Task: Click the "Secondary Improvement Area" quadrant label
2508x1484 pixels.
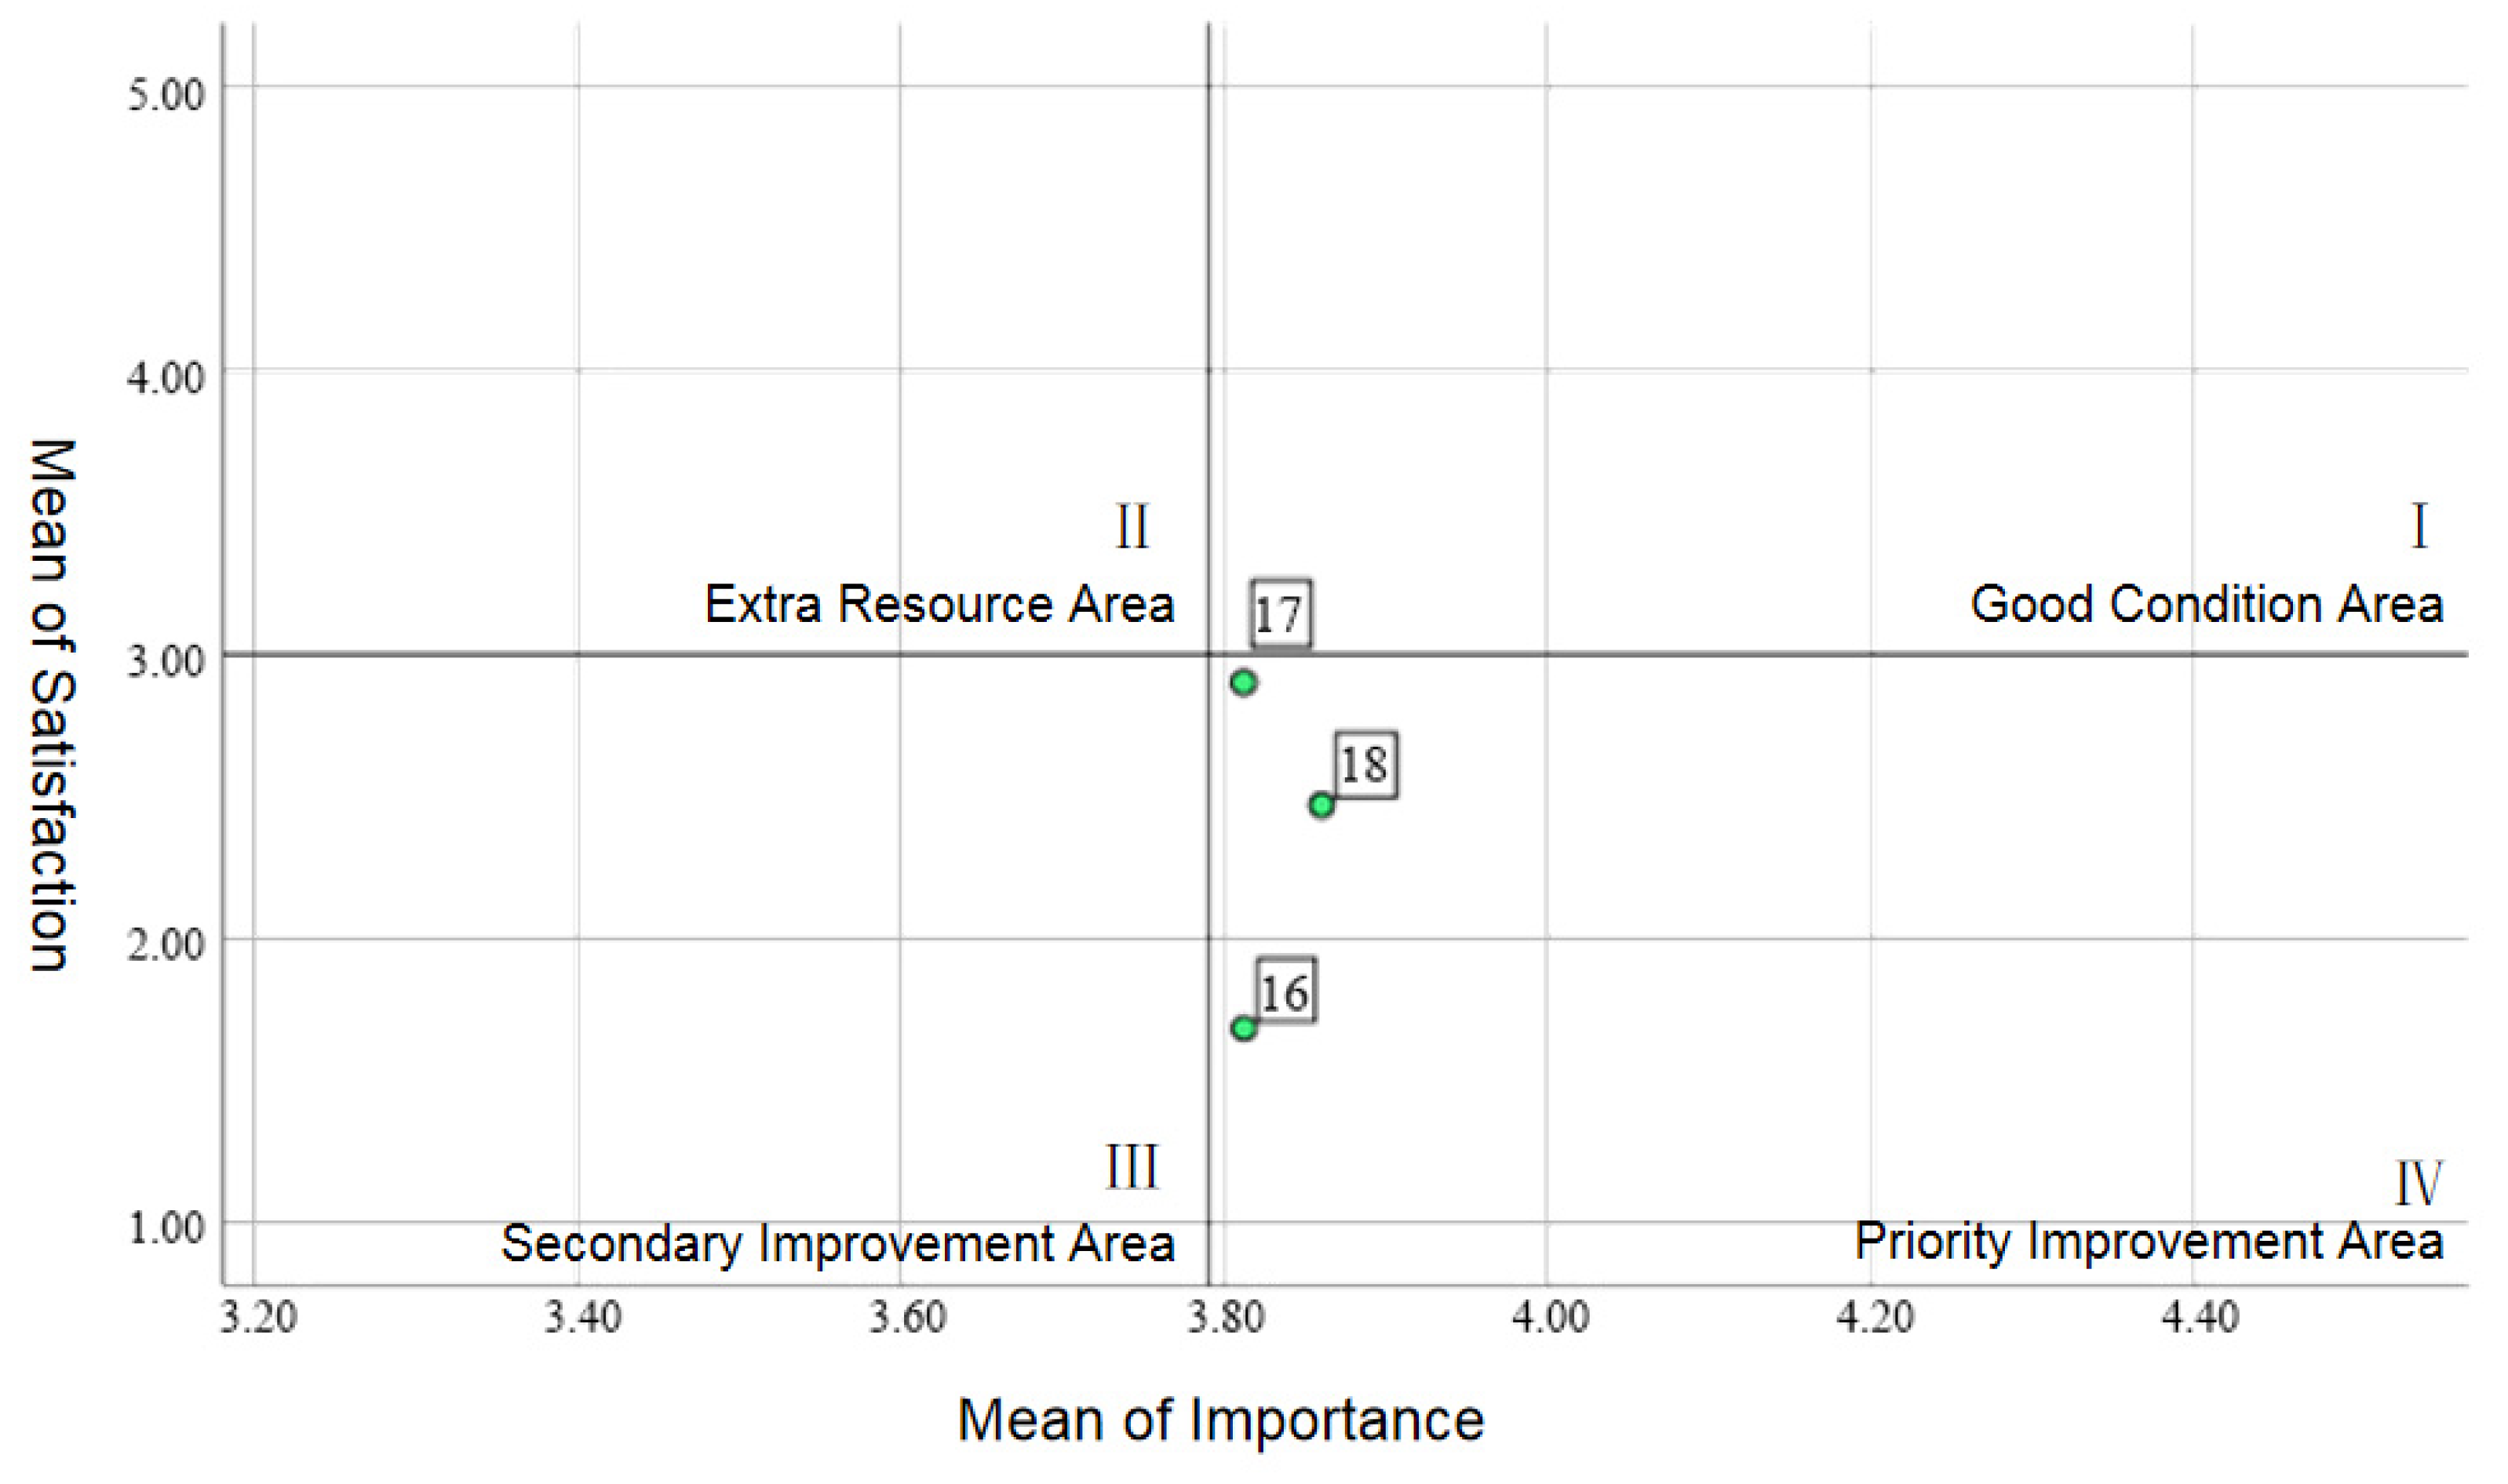Action: [x=837, y=1244]
